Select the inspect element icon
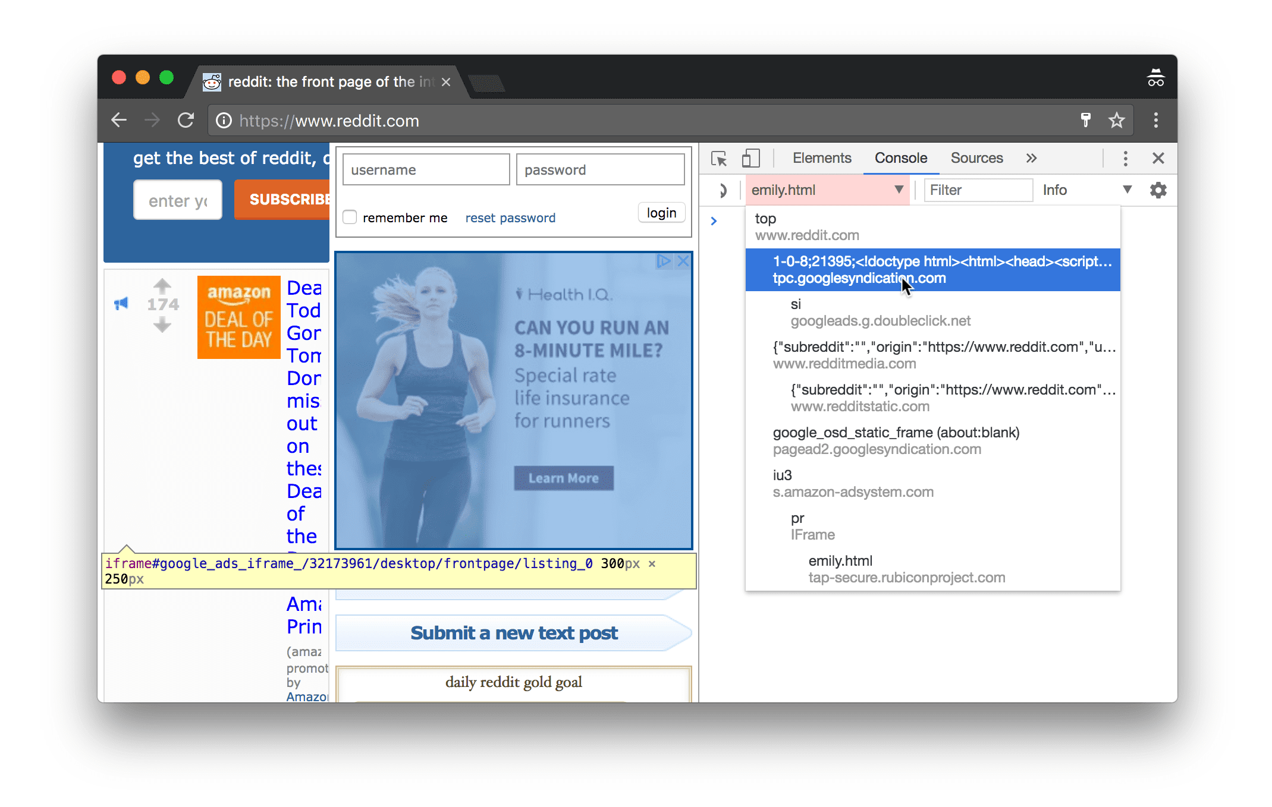 click(x=721, y=157)
